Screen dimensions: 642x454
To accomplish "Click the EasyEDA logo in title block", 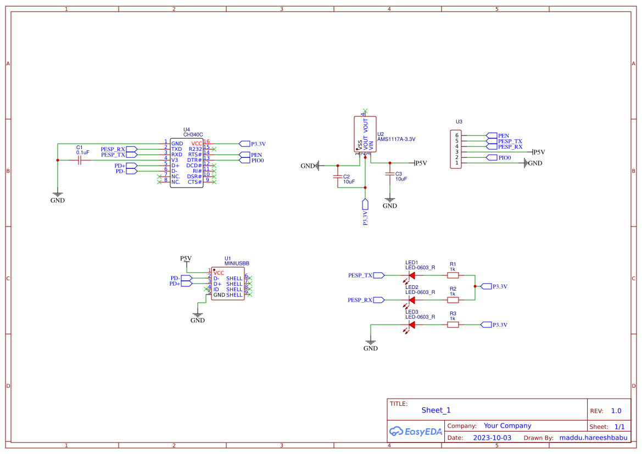I will (415, 432).
